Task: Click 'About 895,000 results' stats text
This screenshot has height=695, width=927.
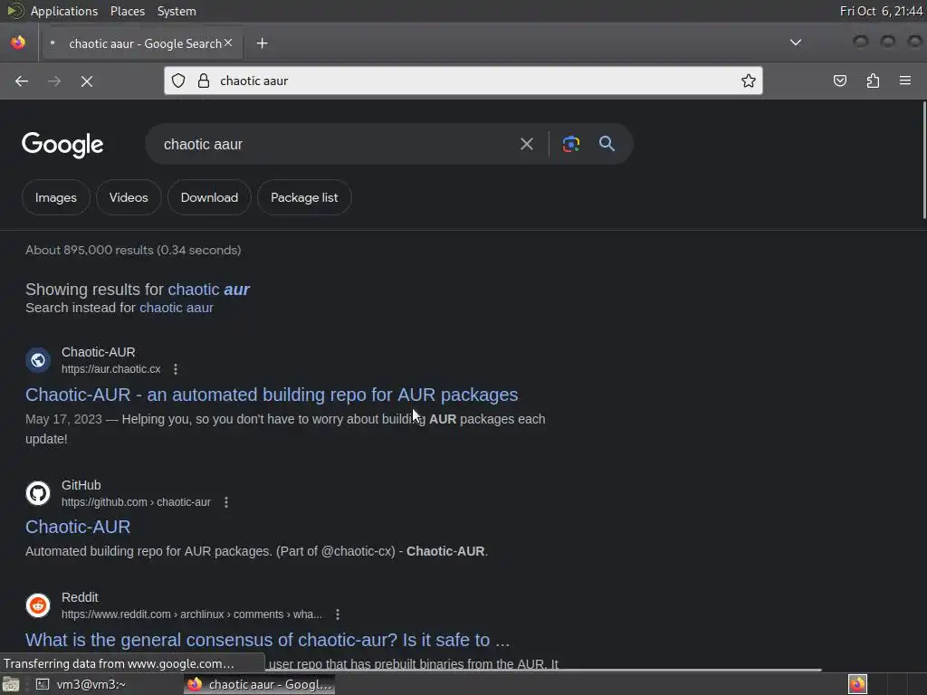Action: tap(133, 250)
